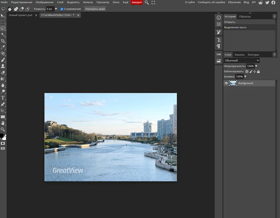Viewport: 280px width, 218px height.
Task: Open the Twitter link icon
Action: [x=267, y=3]
